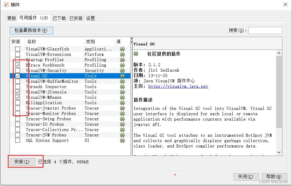This screenshot has height=186, width=292.
Task: Sort plugin list by 名称 column header
Action: coord(55,41)
